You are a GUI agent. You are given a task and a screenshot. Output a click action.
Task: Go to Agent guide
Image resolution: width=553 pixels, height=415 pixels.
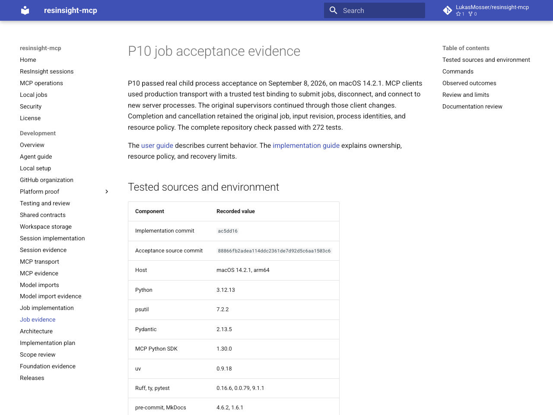click(x=36, y=156)
